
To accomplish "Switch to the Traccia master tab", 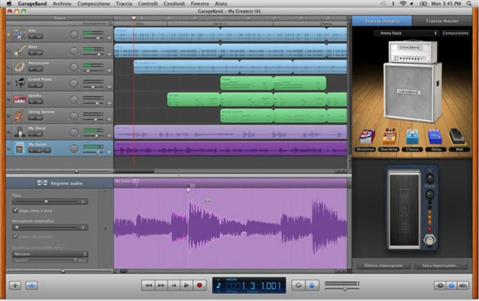I will [441, 21].
